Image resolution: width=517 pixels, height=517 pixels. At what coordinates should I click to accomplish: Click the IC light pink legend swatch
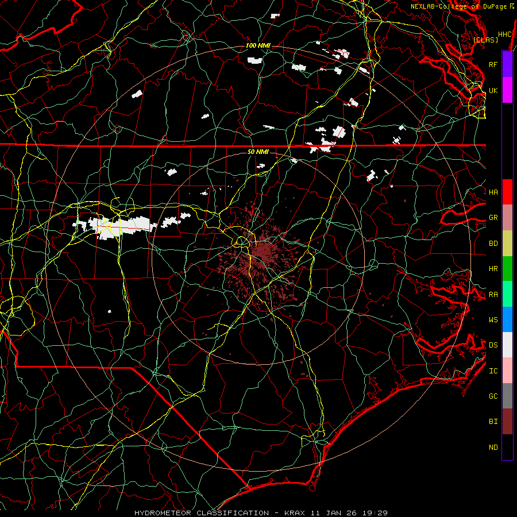click(507, 371)
